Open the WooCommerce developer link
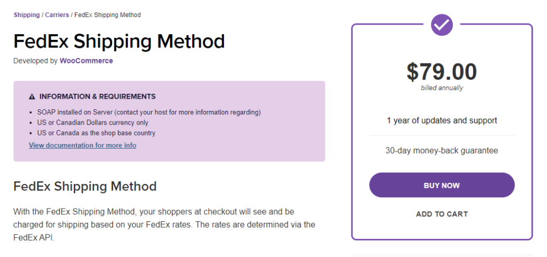Image resolution: width=547 pixels, height=257 pixels. [86, 61]
